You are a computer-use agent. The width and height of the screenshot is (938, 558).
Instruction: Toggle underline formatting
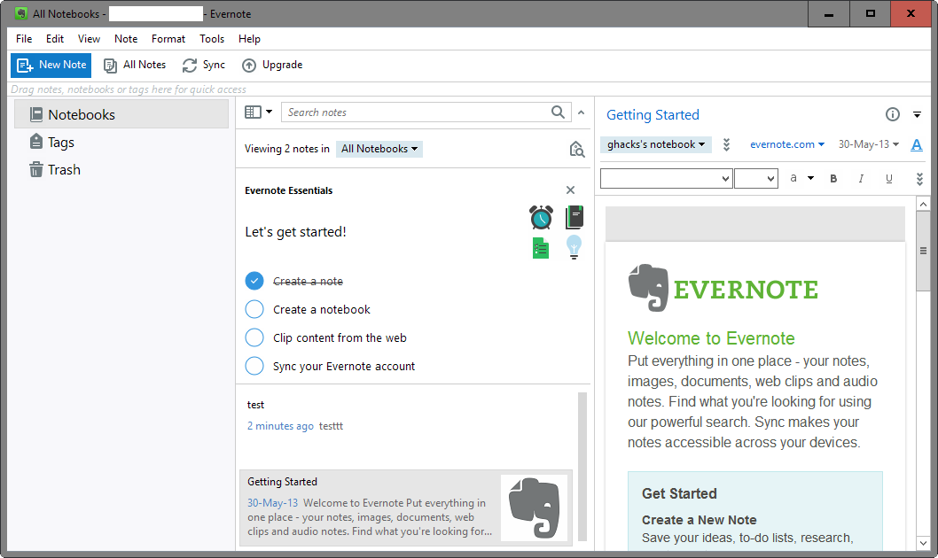889,178
